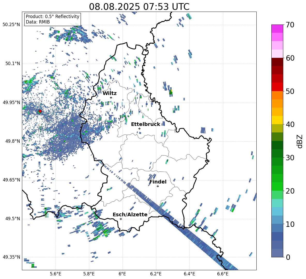Click the Wiltz station cross marker
The image size is (306, 279).
111,98
